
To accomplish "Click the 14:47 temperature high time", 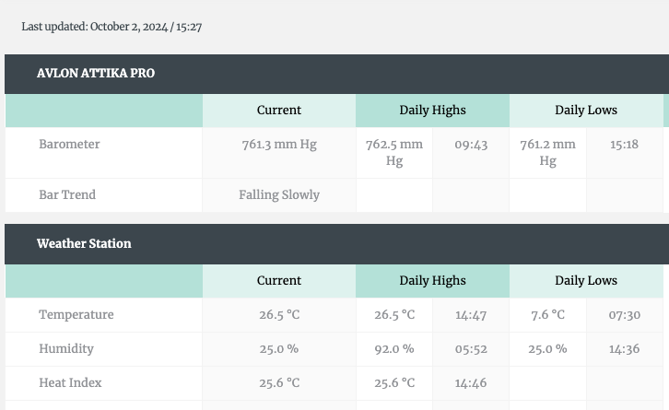I will (x=471, y=315).
